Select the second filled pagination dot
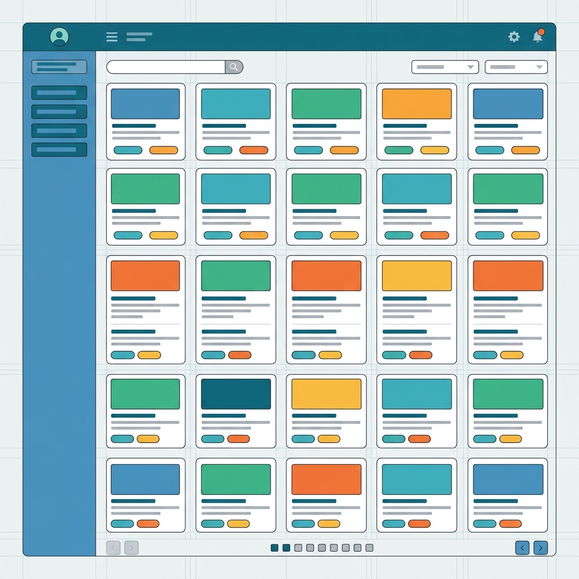 click(x=286, y=547)
